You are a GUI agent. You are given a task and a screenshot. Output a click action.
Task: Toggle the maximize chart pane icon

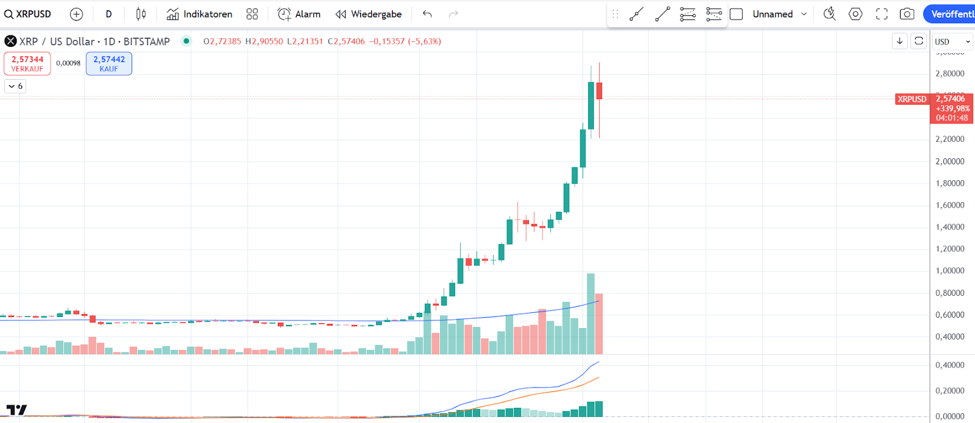[919, 41]
